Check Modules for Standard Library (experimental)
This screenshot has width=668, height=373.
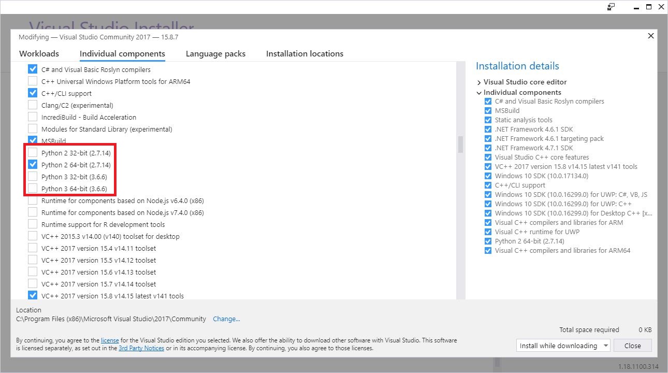tap(33, 128)
